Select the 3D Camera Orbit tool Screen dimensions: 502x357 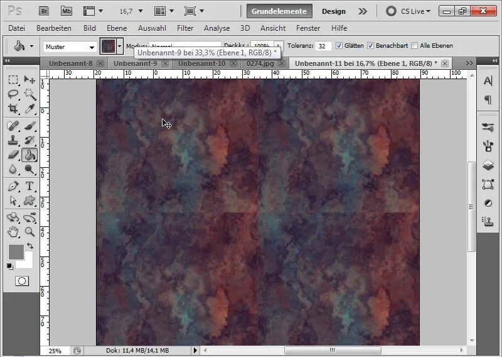[29, 217]
